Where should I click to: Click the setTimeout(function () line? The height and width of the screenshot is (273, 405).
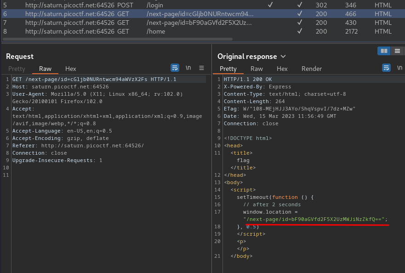(x=275, y=197)
